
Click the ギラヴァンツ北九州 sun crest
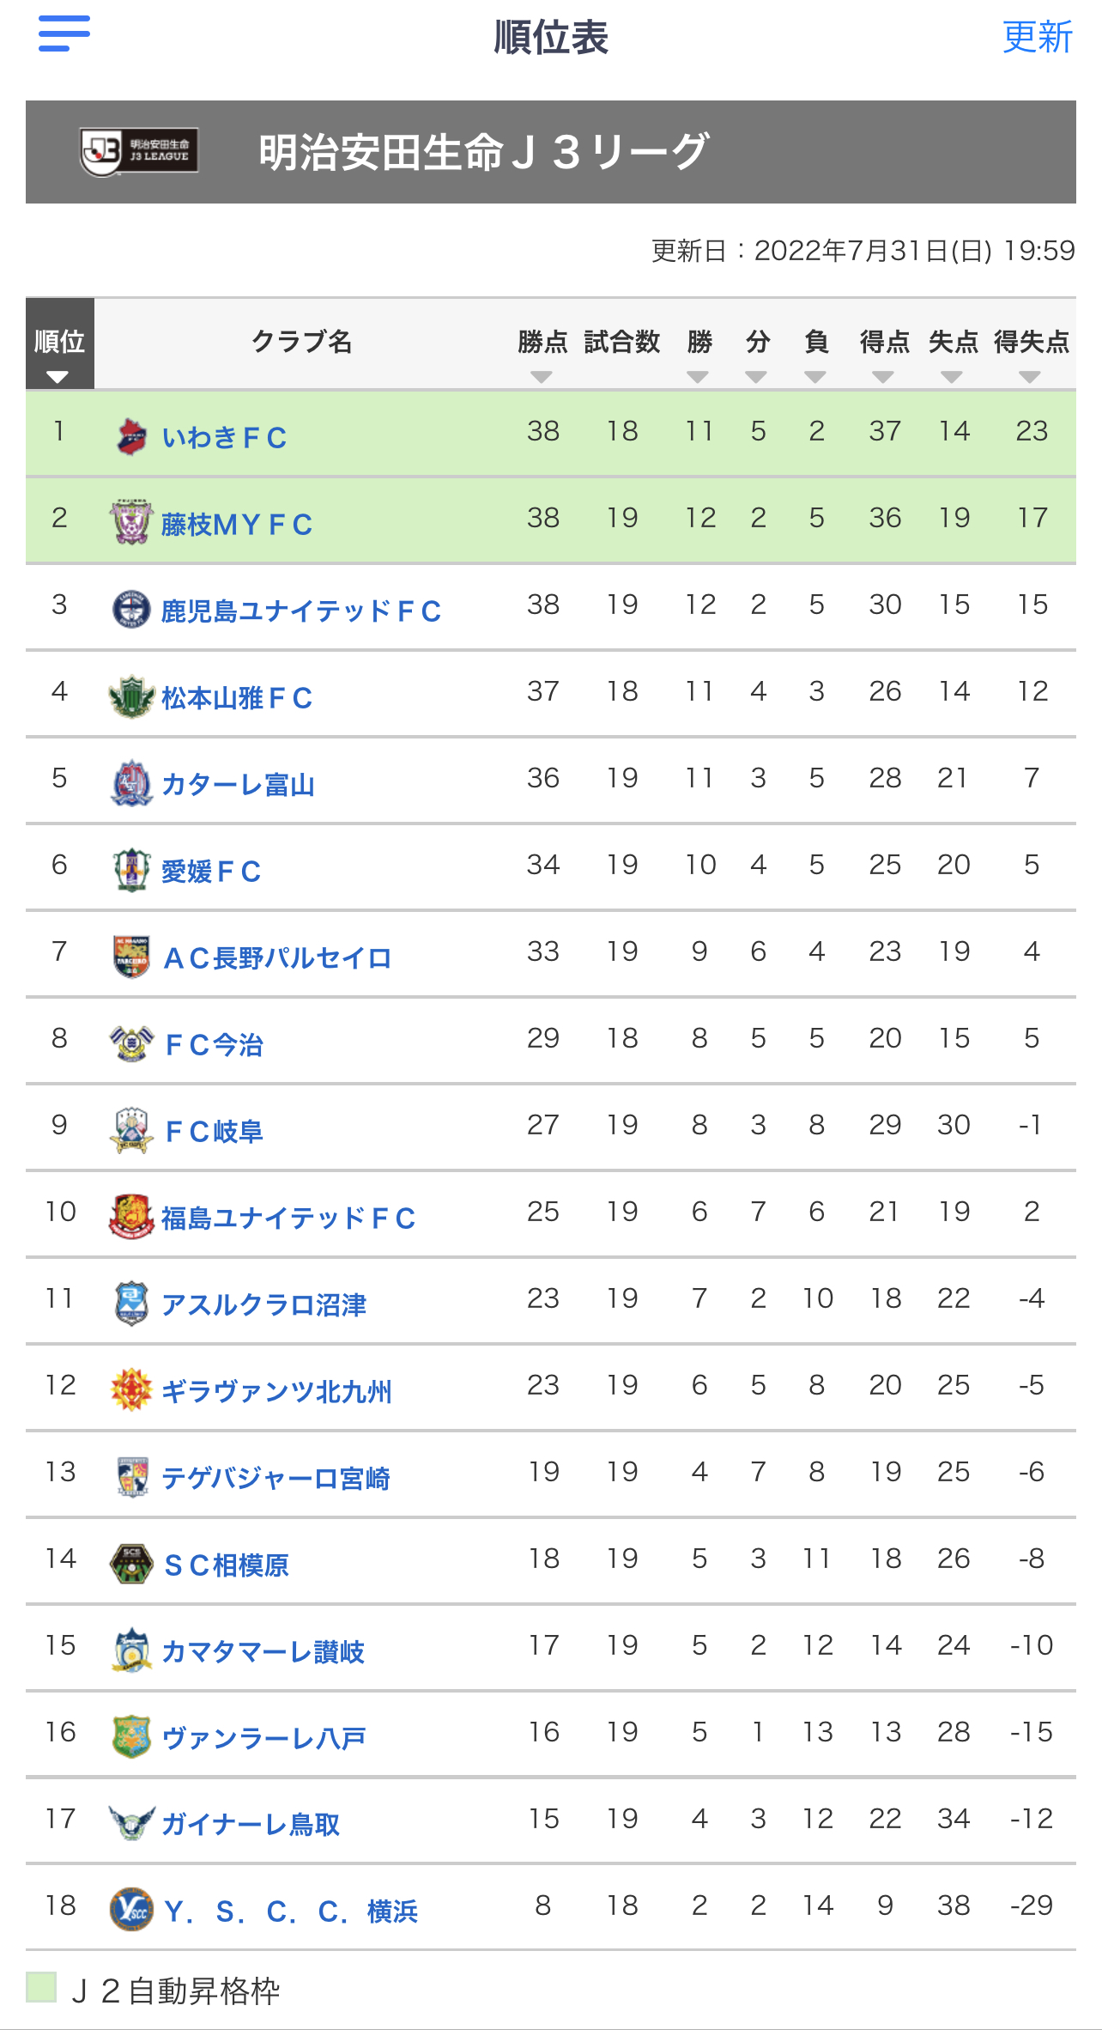pyautogui.click(x=131, y=1389)
